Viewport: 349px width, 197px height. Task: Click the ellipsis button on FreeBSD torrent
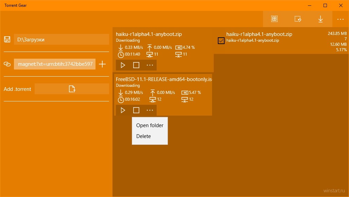coord(150,110)
